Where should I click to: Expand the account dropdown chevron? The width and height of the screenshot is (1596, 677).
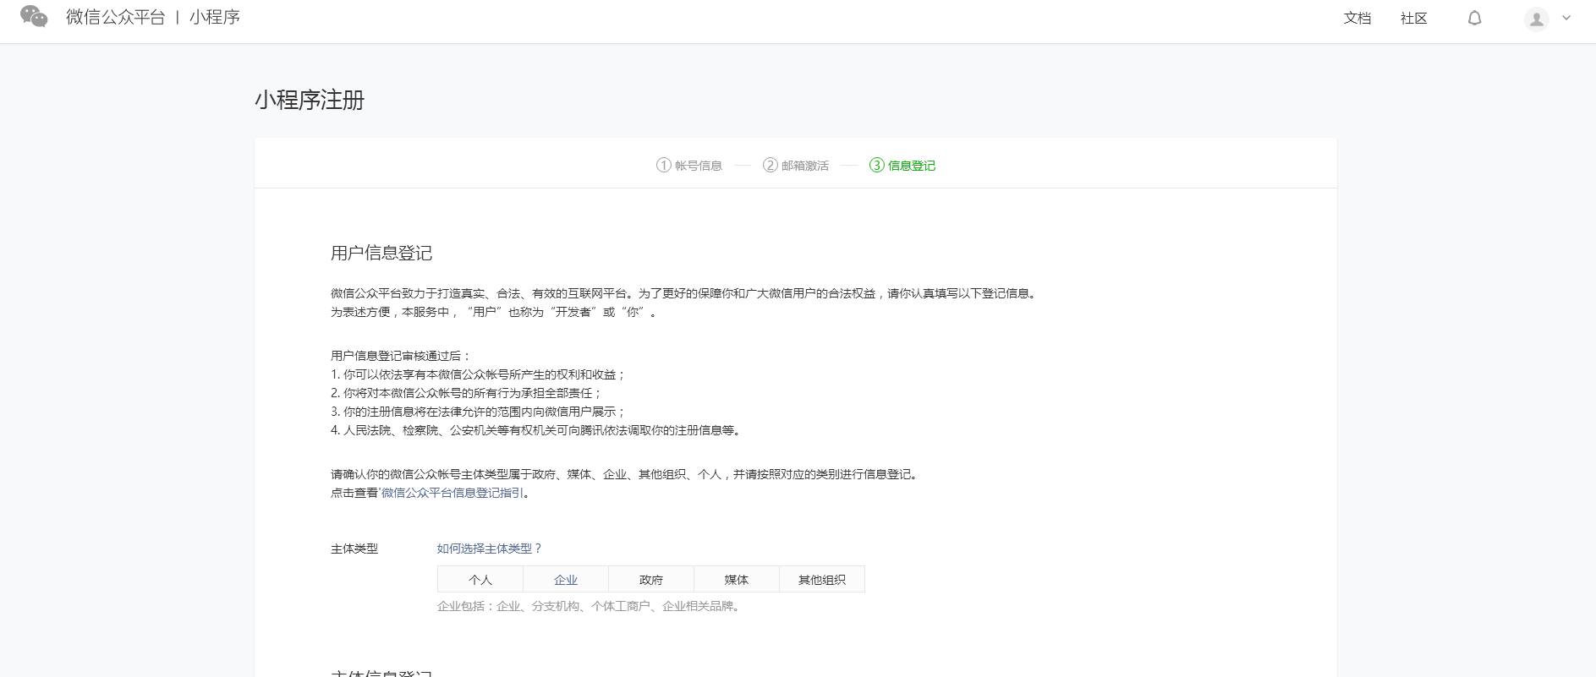click(x=1566, y=18)
